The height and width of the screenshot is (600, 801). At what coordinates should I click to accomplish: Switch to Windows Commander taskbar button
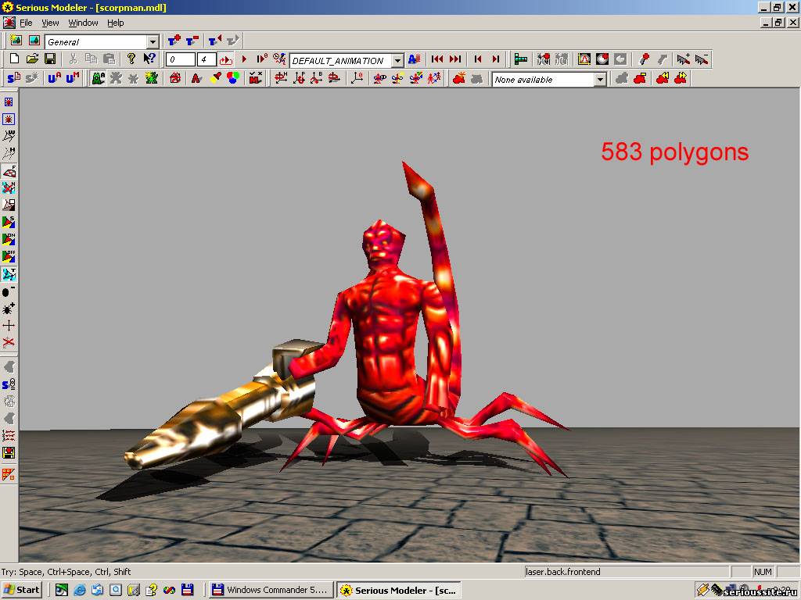click(x=271, y=591)
